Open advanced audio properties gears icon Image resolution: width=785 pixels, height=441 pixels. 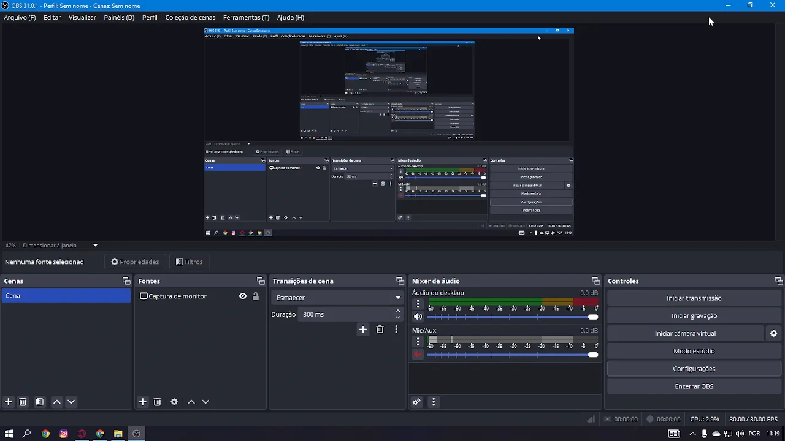(416, 402)
